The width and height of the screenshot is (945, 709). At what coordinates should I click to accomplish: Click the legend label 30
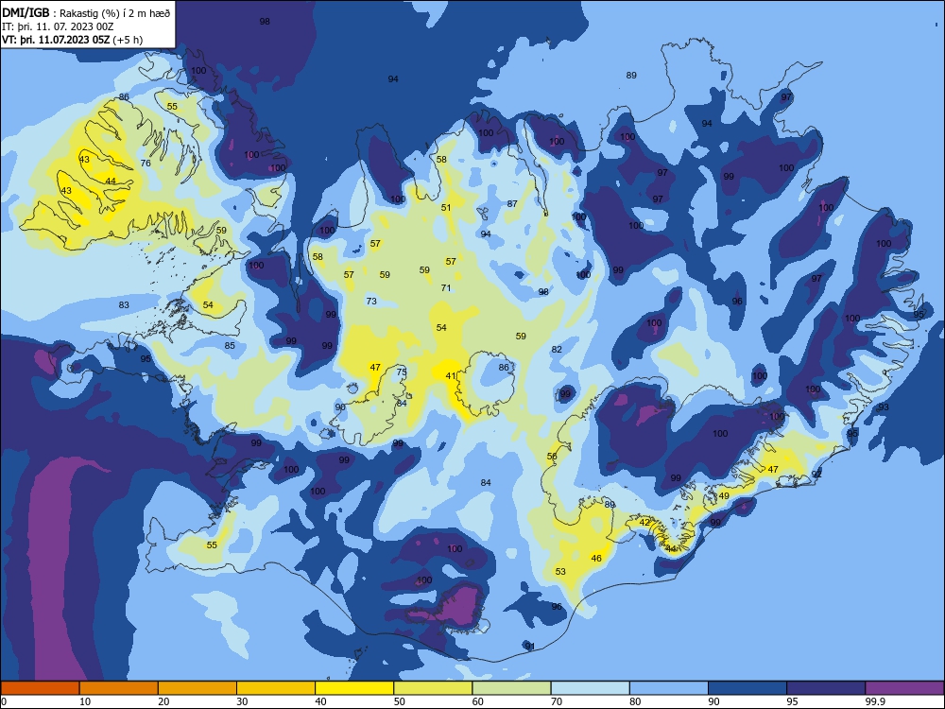click(x=242, y=701)
